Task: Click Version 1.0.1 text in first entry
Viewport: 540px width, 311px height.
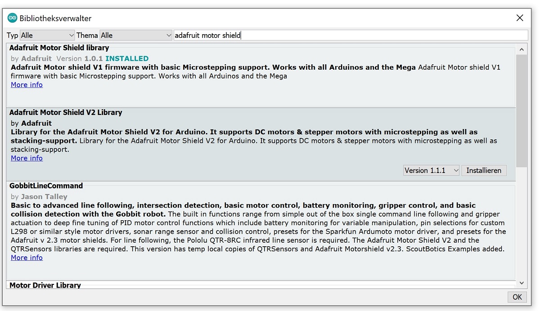Action: (80, 58)
